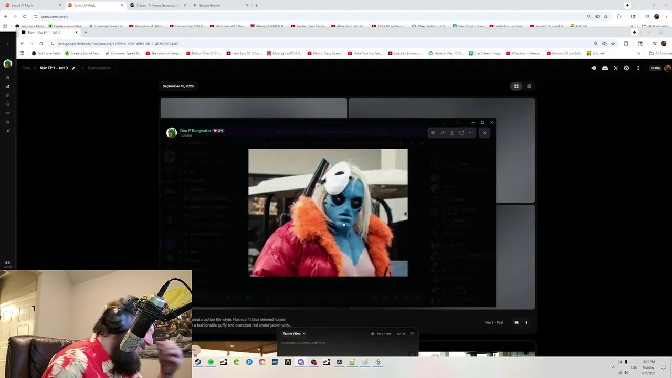Go to the Flow breadcrumb link
Viewport: 672px width, 378px height.
[x=26, y=68]
